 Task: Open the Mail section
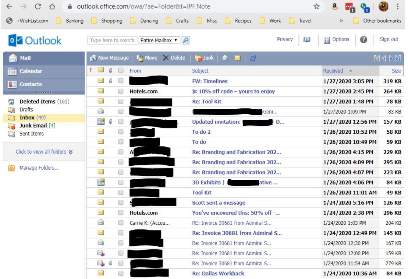coord(44,58)
